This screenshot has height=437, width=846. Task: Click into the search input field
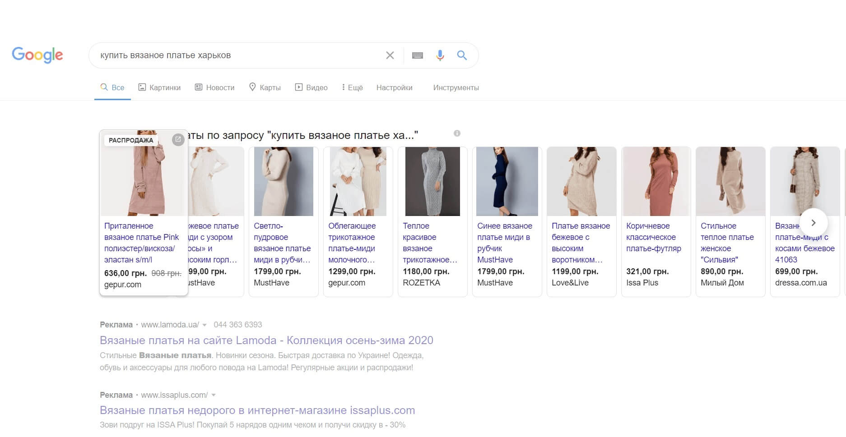[x=235, y=55]
